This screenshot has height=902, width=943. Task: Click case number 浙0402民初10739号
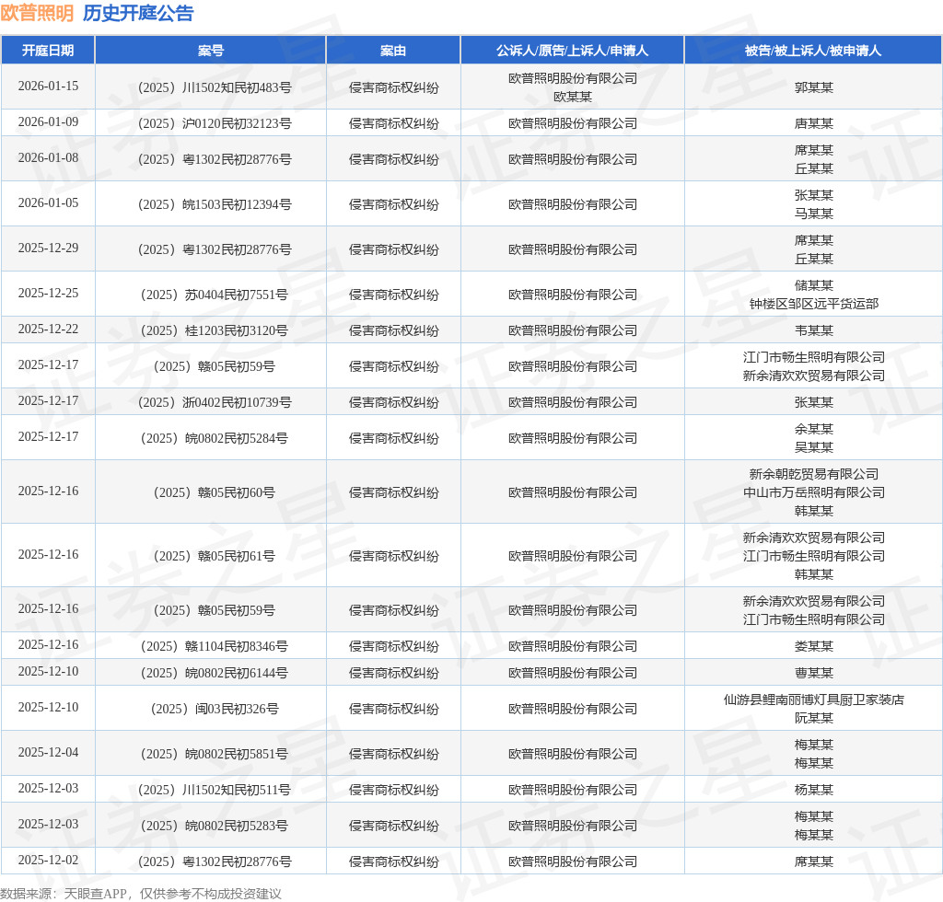(x=215, y=402)
